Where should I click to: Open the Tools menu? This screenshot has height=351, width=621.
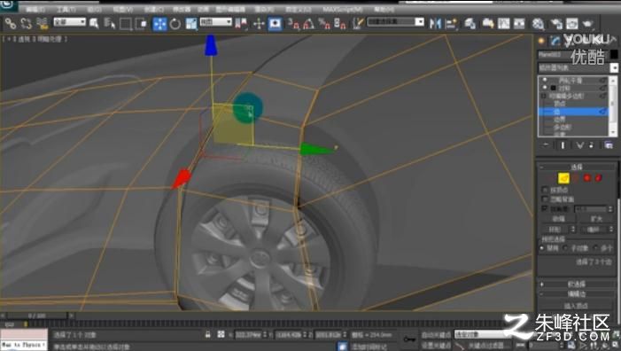click(66, 9)
